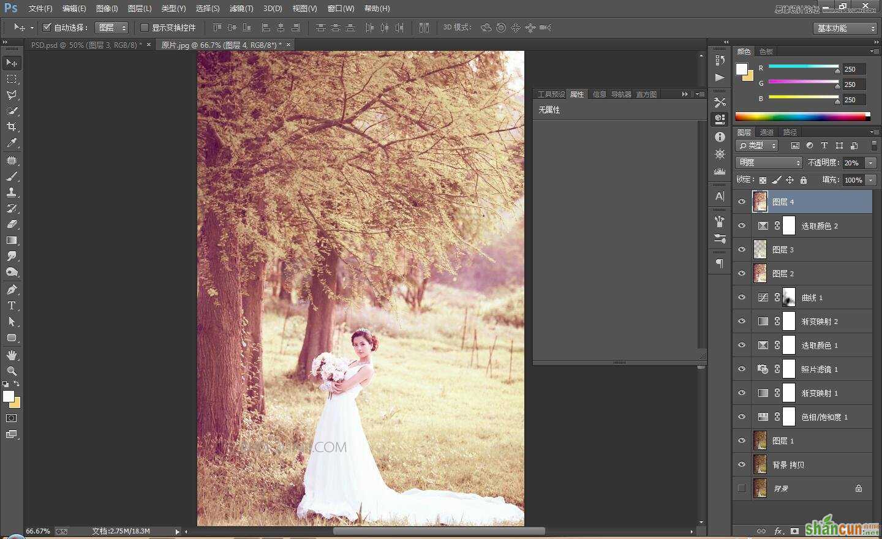Click the color spectrum ramp
882x539 pixels.
[x=802, y=116]
